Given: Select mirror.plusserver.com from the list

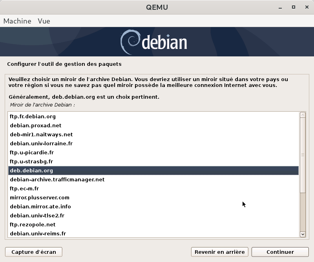Looking at the screenshot, I should pyautogui.click(x=39, y=197).
